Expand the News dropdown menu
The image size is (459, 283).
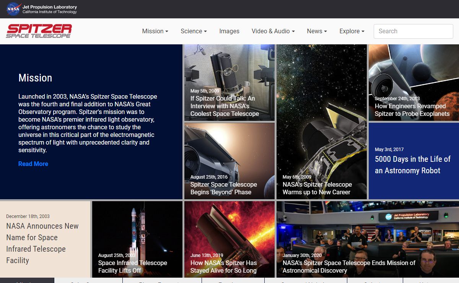click(317, 31)
